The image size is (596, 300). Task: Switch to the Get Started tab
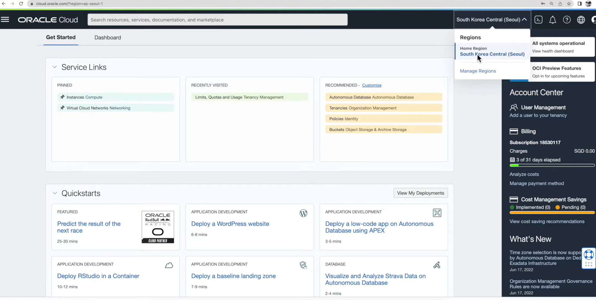pyautogui.click(x=61, y=37)
